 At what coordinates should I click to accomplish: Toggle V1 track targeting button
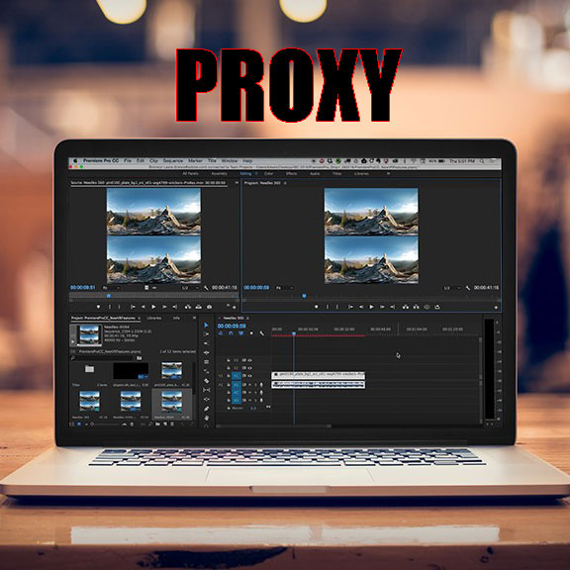(x=237, y=376)
